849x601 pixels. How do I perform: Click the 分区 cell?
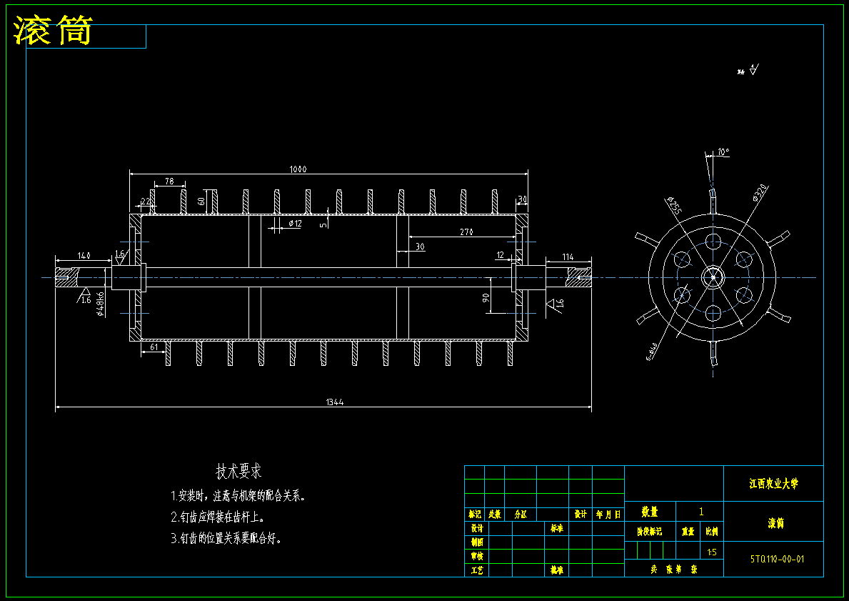pyautogui.click(x=521, y=515)
